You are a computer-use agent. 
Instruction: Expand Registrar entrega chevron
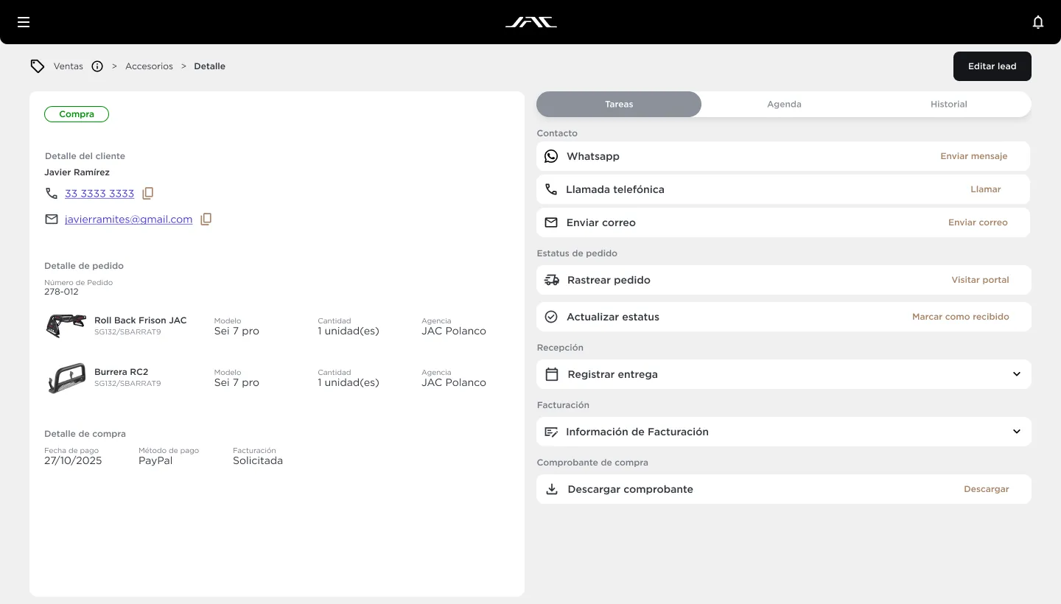pyautogui.click(x=1017, y=374)
